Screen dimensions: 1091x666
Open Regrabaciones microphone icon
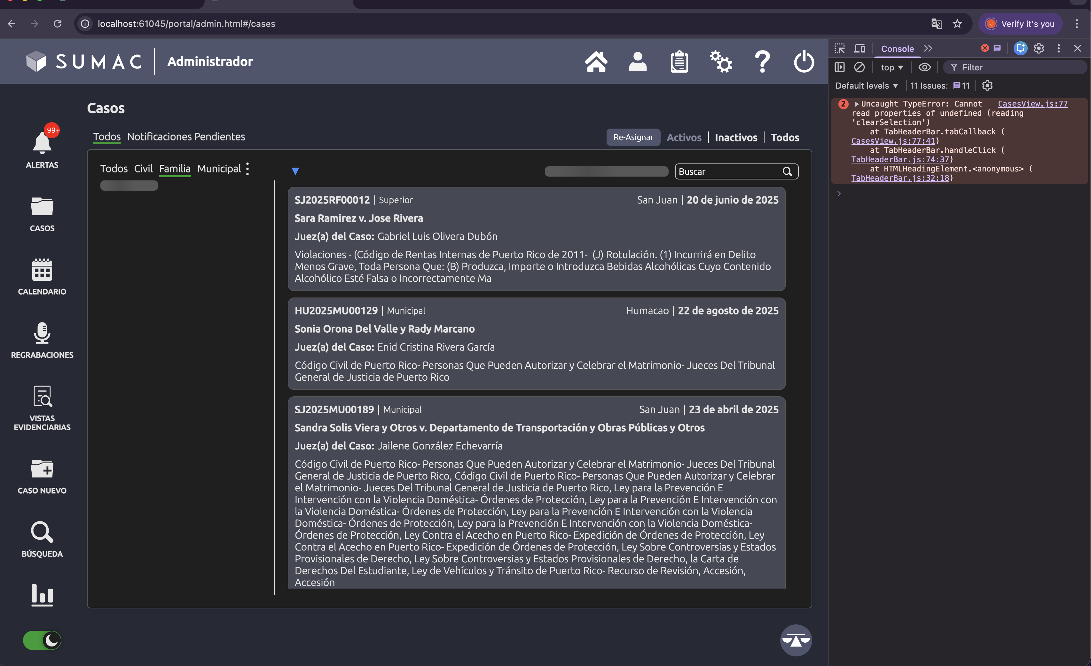[x=42, y=333]
